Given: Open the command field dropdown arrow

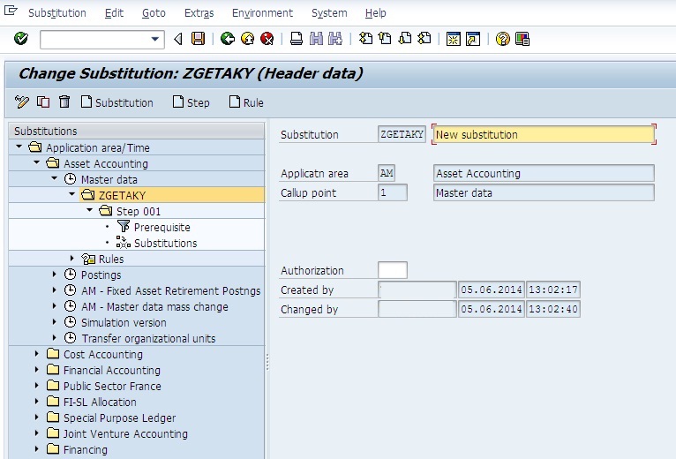Looking at the screenshot, I should tap(156, 39).
